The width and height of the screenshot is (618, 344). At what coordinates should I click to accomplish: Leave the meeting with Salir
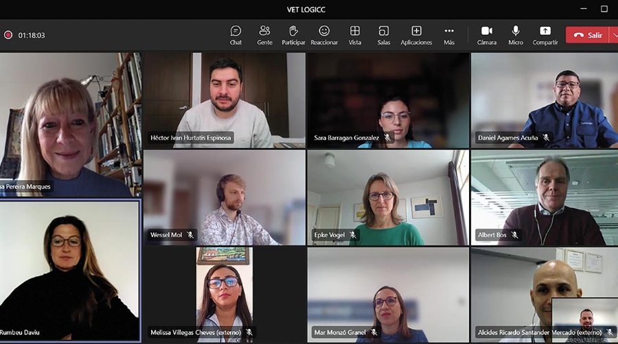click(x=588, y=35)
